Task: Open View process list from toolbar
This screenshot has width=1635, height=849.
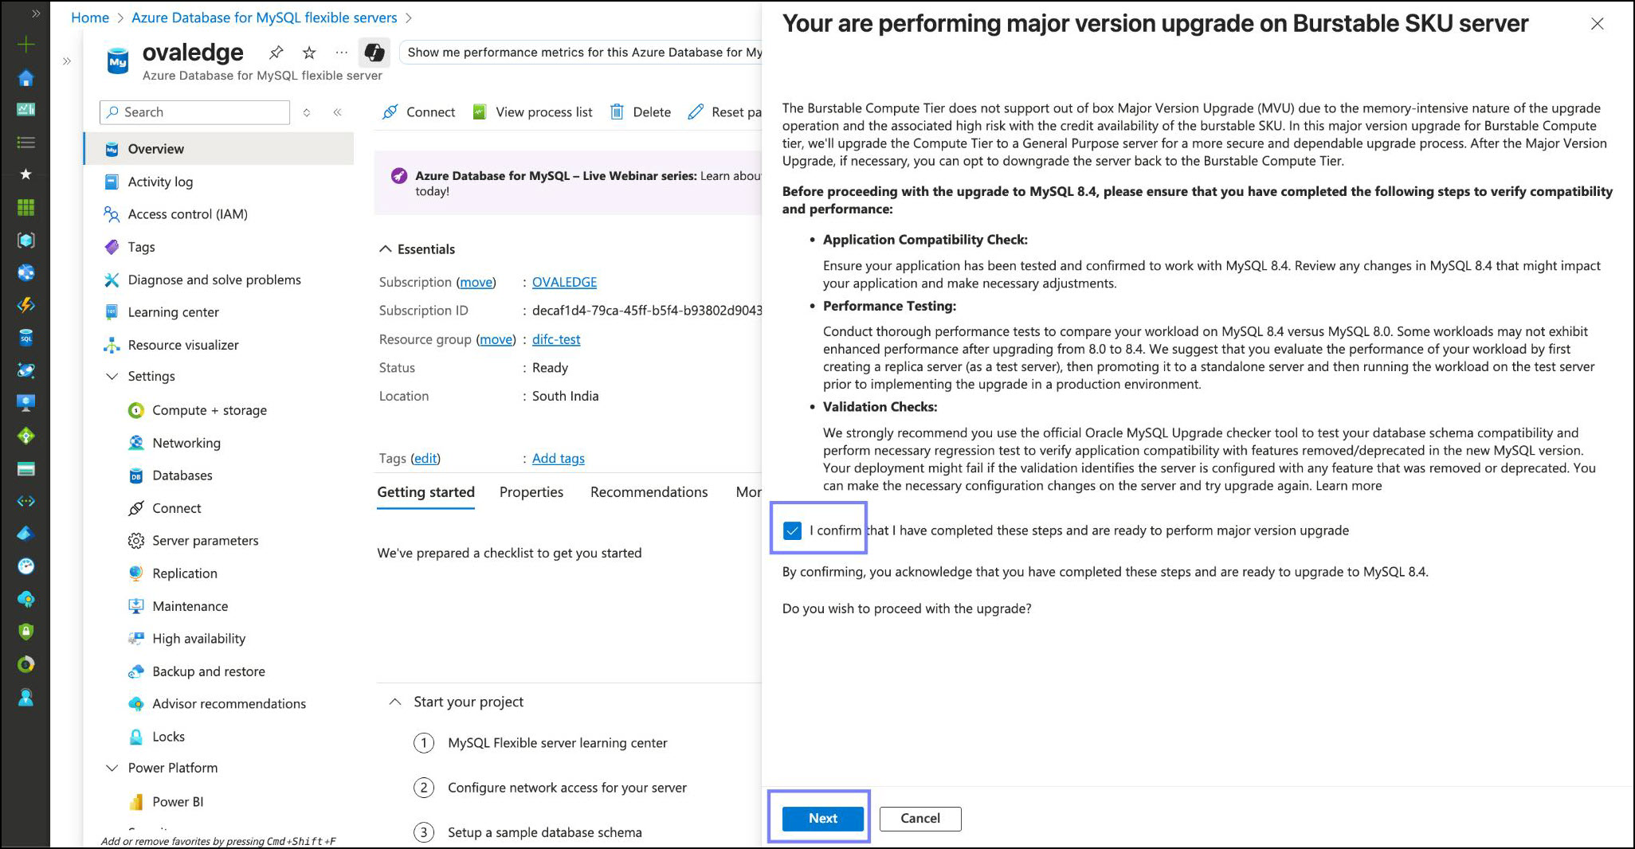Action: (x=534, y=112)
